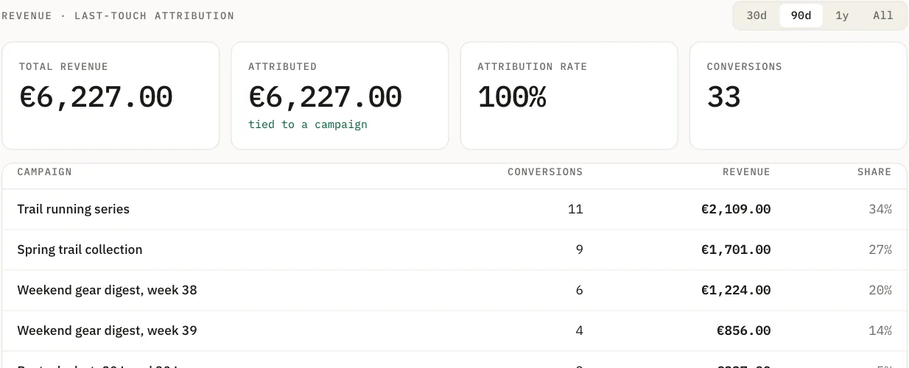Show the All time range
The image size is (909, 368).
[x=882, y=15]
